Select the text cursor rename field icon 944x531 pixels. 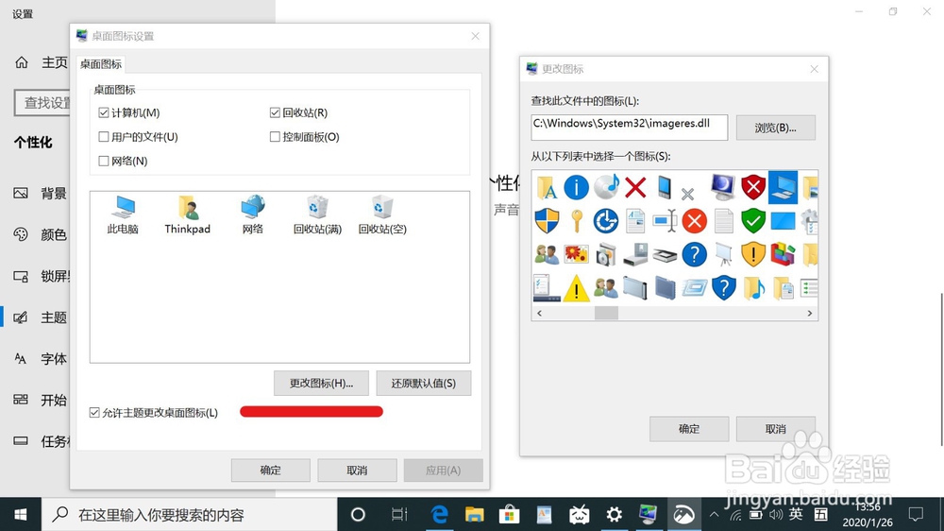[665, 221]
